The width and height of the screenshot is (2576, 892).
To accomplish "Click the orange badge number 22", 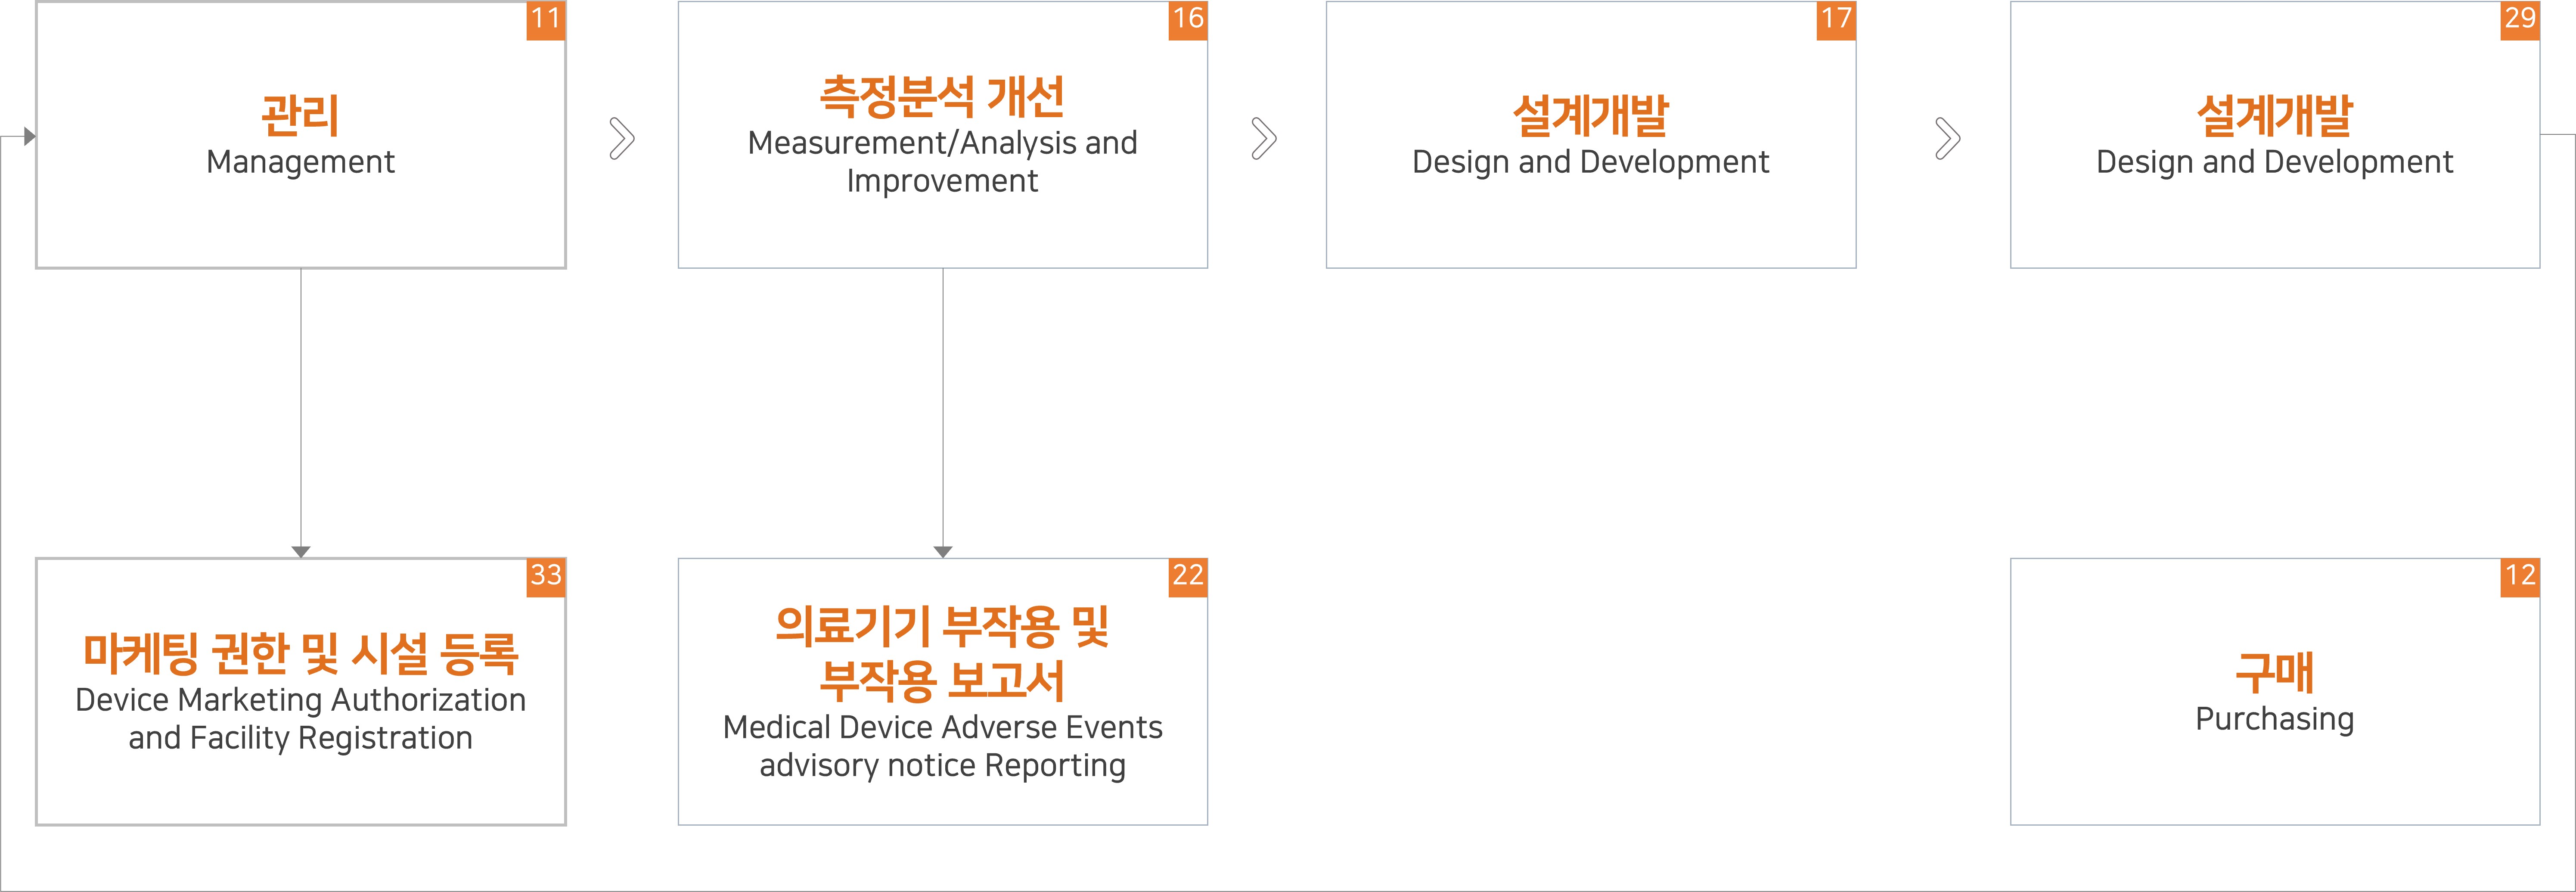I will pos(1188,577).
